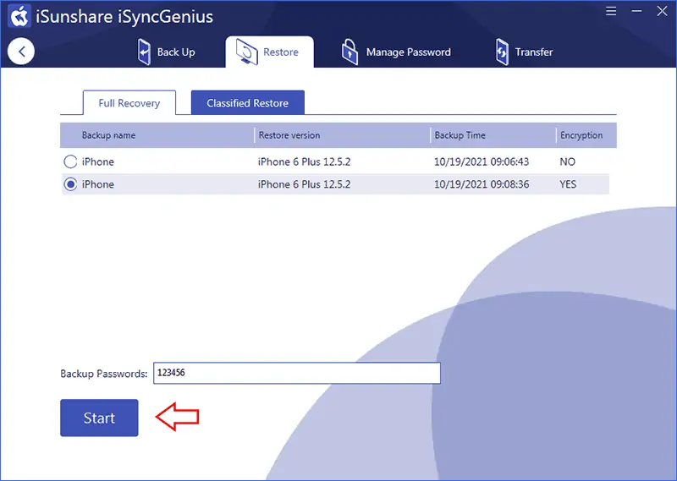677x481 pixels.
Task: Switch to the Full Recovery tab
Action: tap(129, 103)
